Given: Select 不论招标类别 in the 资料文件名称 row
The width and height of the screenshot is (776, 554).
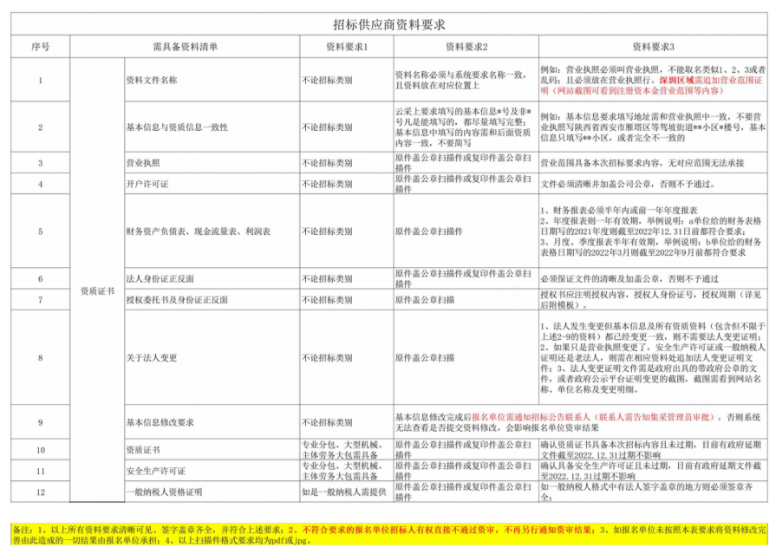Looking at the screenshot, I should (x=347, y=80).
